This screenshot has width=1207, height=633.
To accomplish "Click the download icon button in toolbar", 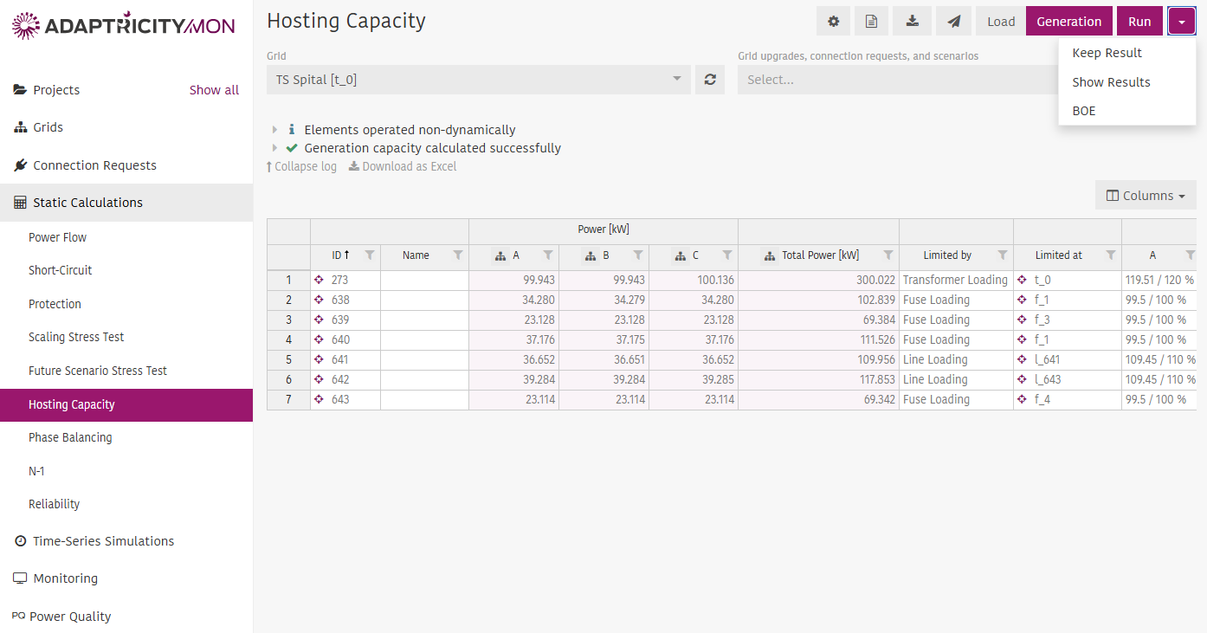I will 913,22.
